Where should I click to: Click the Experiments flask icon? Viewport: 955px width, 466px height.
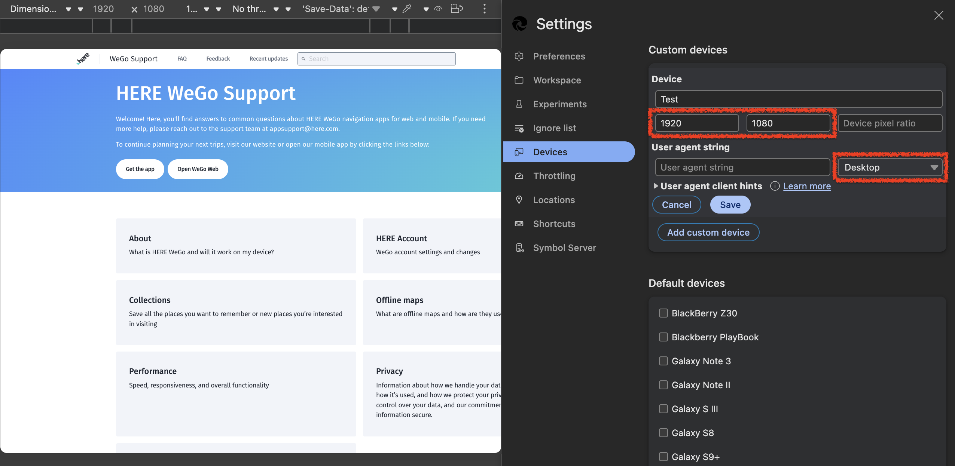[519, 104]
